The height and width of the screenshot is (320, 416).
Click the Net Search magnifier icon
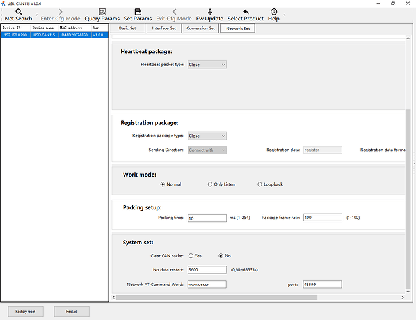pyautogui.click(x=18, y=12)
